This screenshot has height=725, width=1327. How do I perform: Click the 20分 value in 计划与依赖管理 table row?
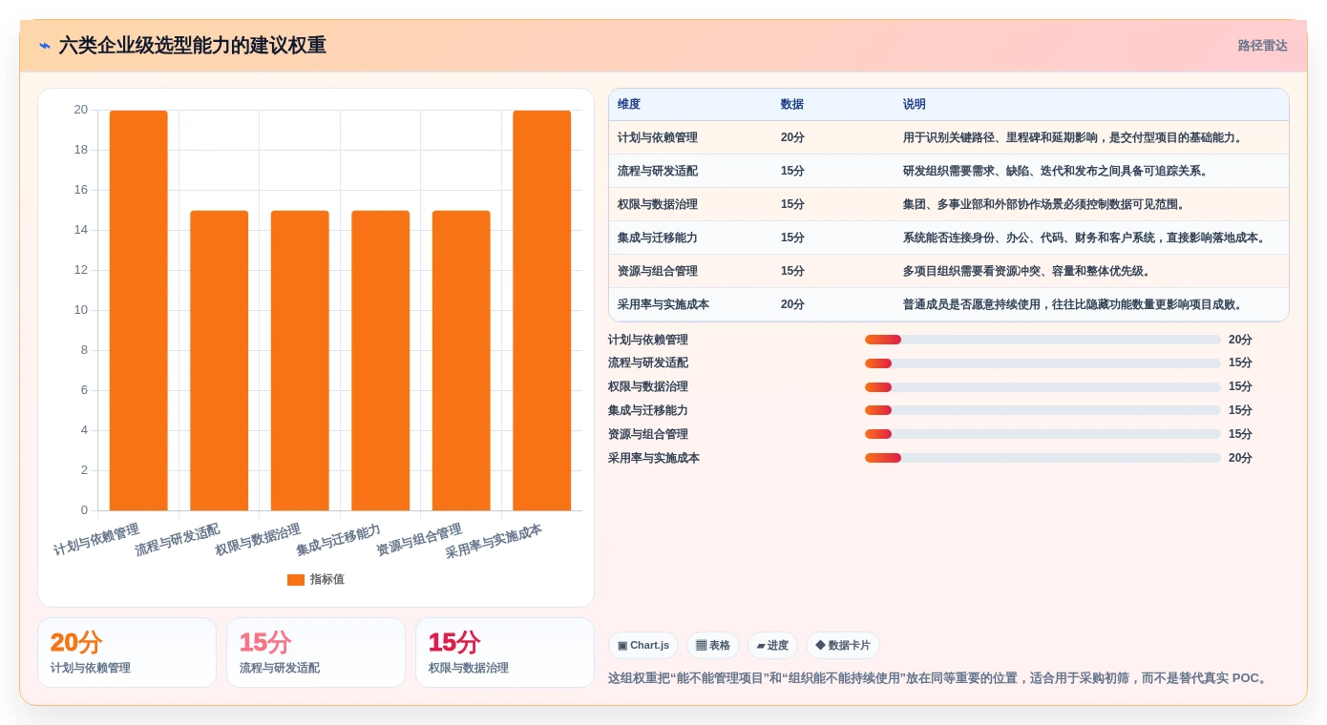(x=792, y=137)
